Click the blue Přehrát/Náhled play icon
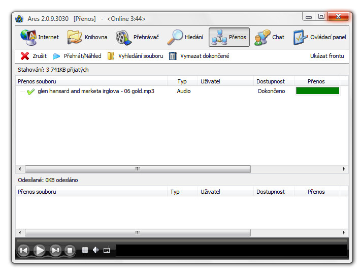Image resolution: width=360 pixels, height=269 pixels. tap(56, 56)
